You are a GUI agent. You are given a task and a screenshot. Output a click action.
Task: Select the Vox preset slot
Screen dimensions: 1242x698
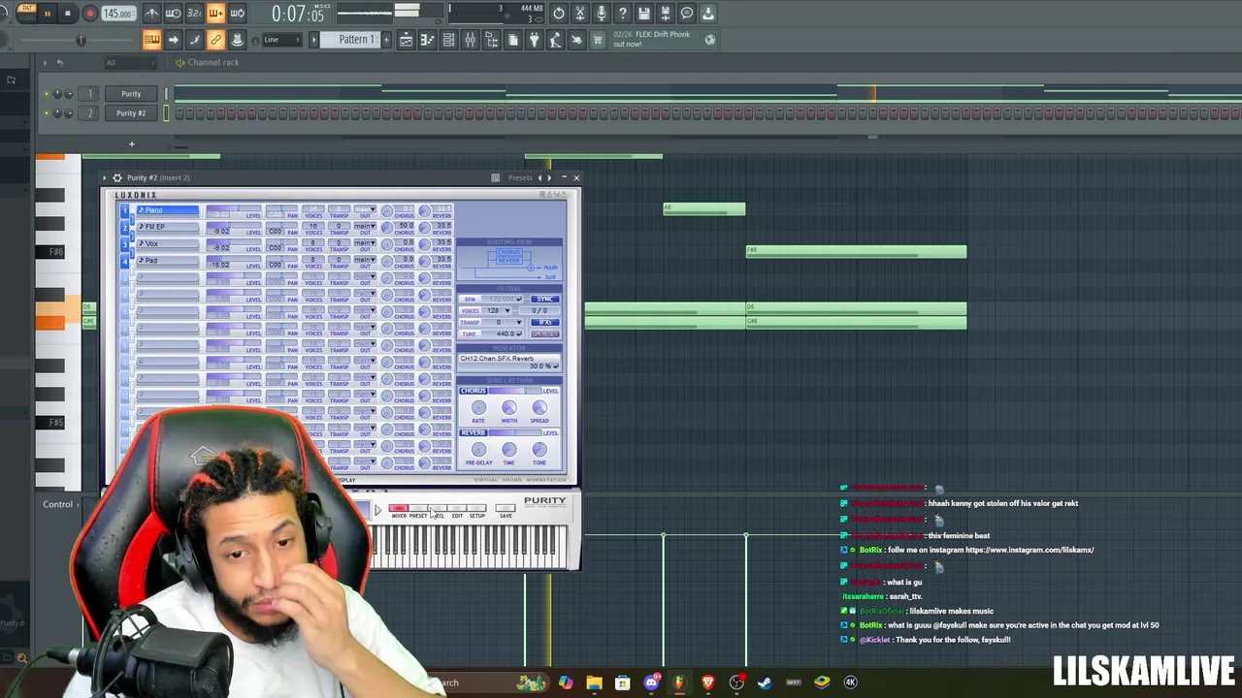pyautogui.click(x=167, y=244)
